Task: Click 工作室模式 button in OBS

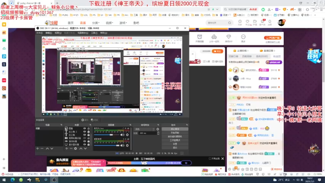Action: tap(175, 140)
